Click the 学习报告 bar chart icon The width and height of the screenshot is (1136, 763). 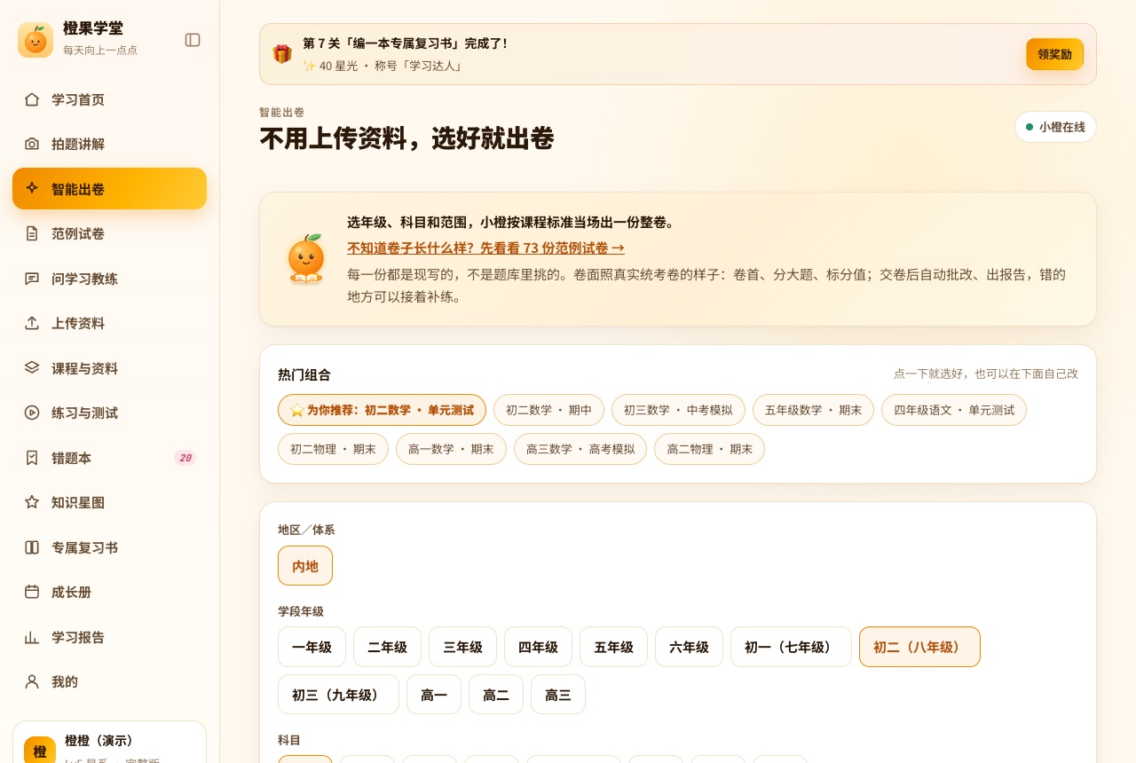click(x=32, y=637)
